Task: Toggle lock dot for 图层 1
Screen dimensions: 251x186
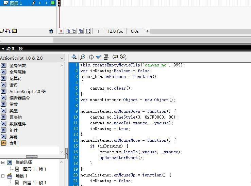Action: (x=46, y=3)
